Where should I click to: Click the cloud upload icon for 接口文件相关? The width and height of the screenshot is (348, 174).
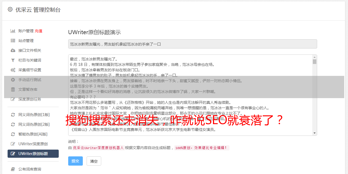coord(13,50)
